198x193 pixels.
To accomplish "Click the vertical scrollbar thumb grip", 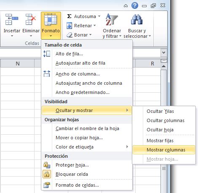I will (x=163, y=168).
